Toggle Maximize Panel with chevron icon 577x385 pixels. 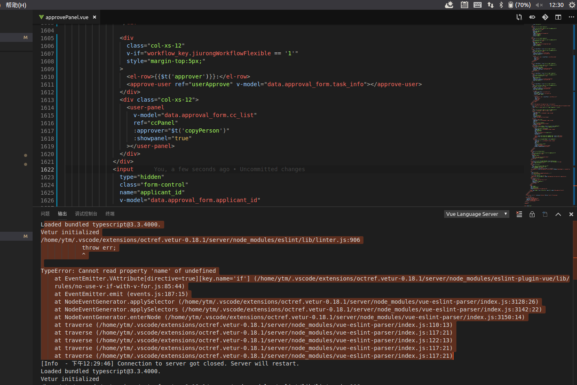pyautogui.click(x=558, y=214)
